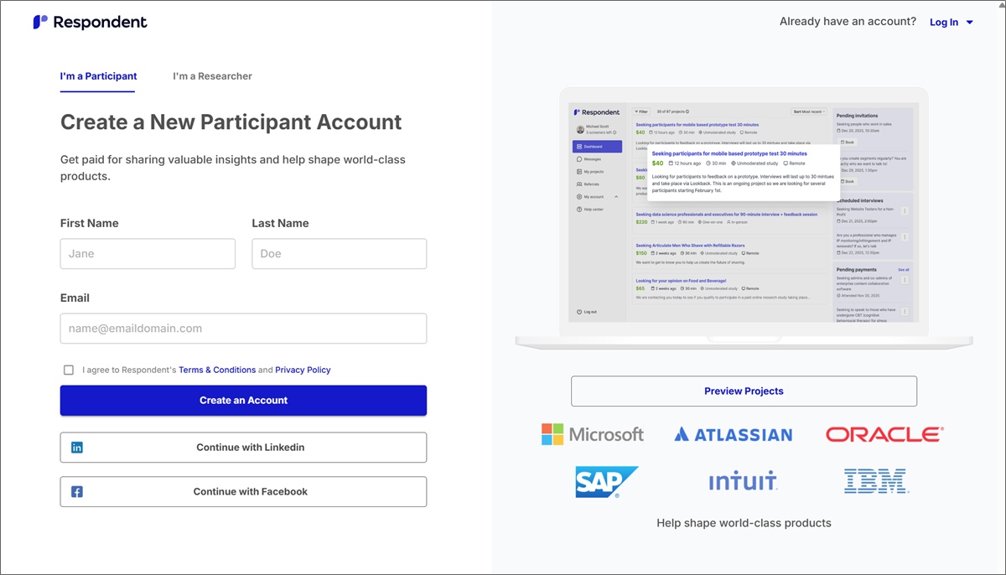
Task: Check the Terms & Conditions agreement checkbox
Action: pyautogui.click(x=69, y=370)
